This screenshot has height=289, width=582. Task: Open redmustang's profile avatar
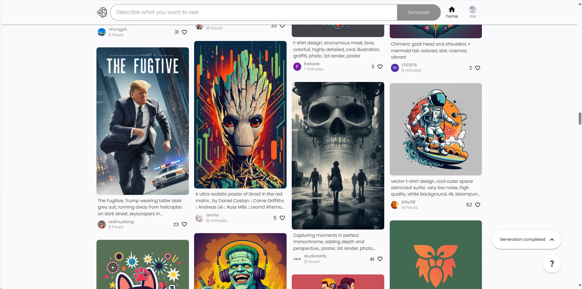[102, 224]
